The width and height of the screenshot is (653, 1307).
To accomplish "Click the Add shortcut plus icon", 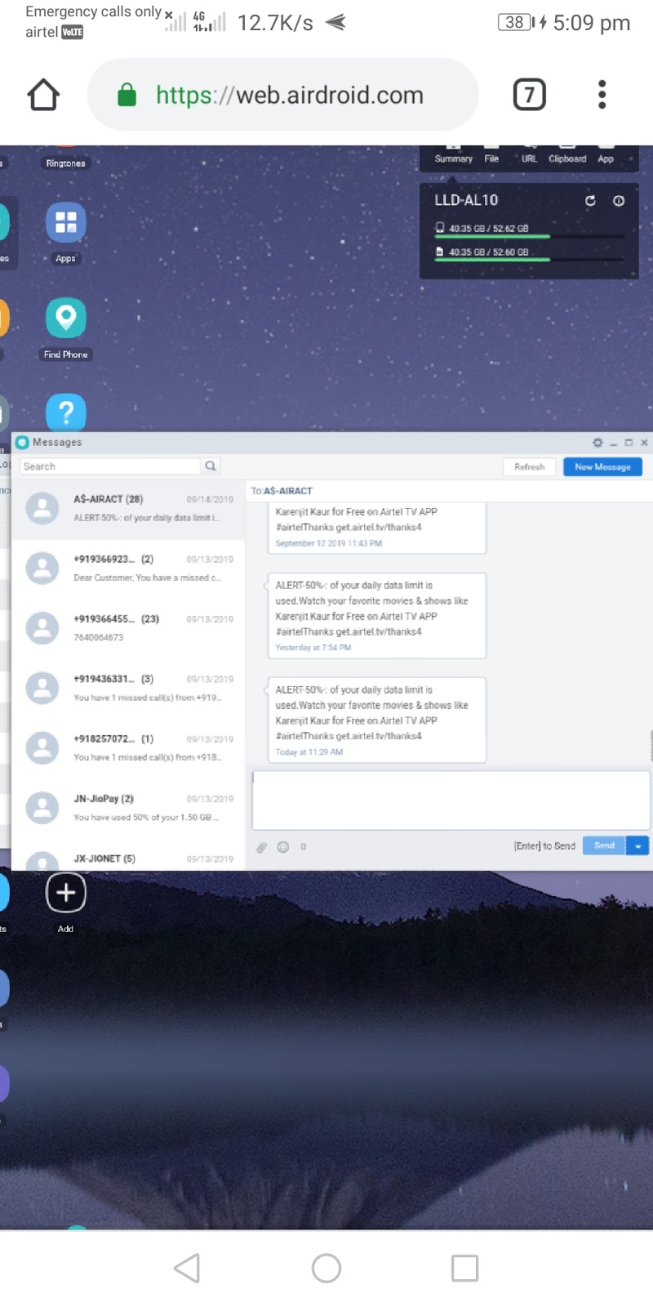I will 65,893.
